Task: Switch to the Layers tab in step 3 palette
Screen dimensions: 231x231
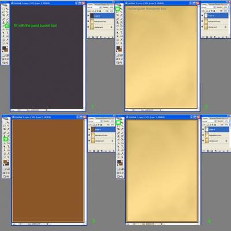Action: click(91, 118)
